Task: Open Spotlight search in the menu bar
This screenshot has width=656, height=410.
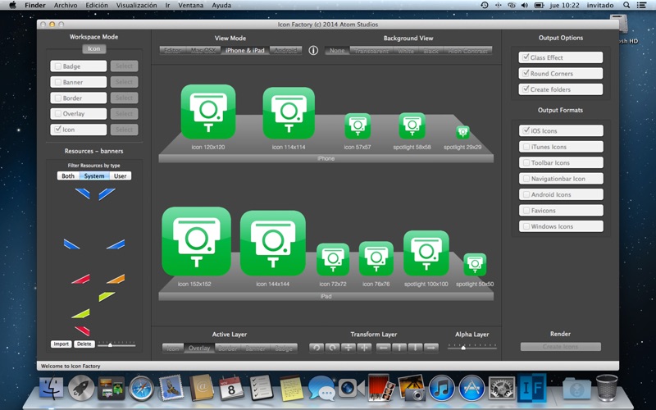Action: click(x=626, y=5)
